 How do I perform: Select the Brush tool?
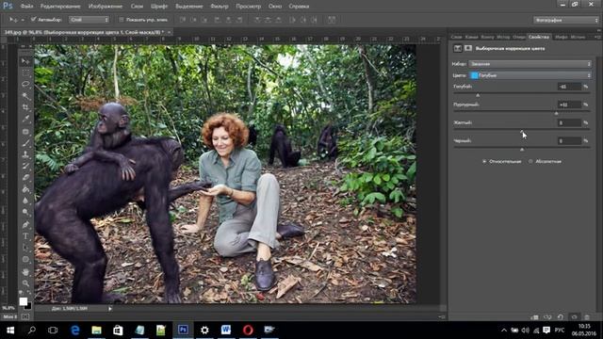tap(25, 142)
